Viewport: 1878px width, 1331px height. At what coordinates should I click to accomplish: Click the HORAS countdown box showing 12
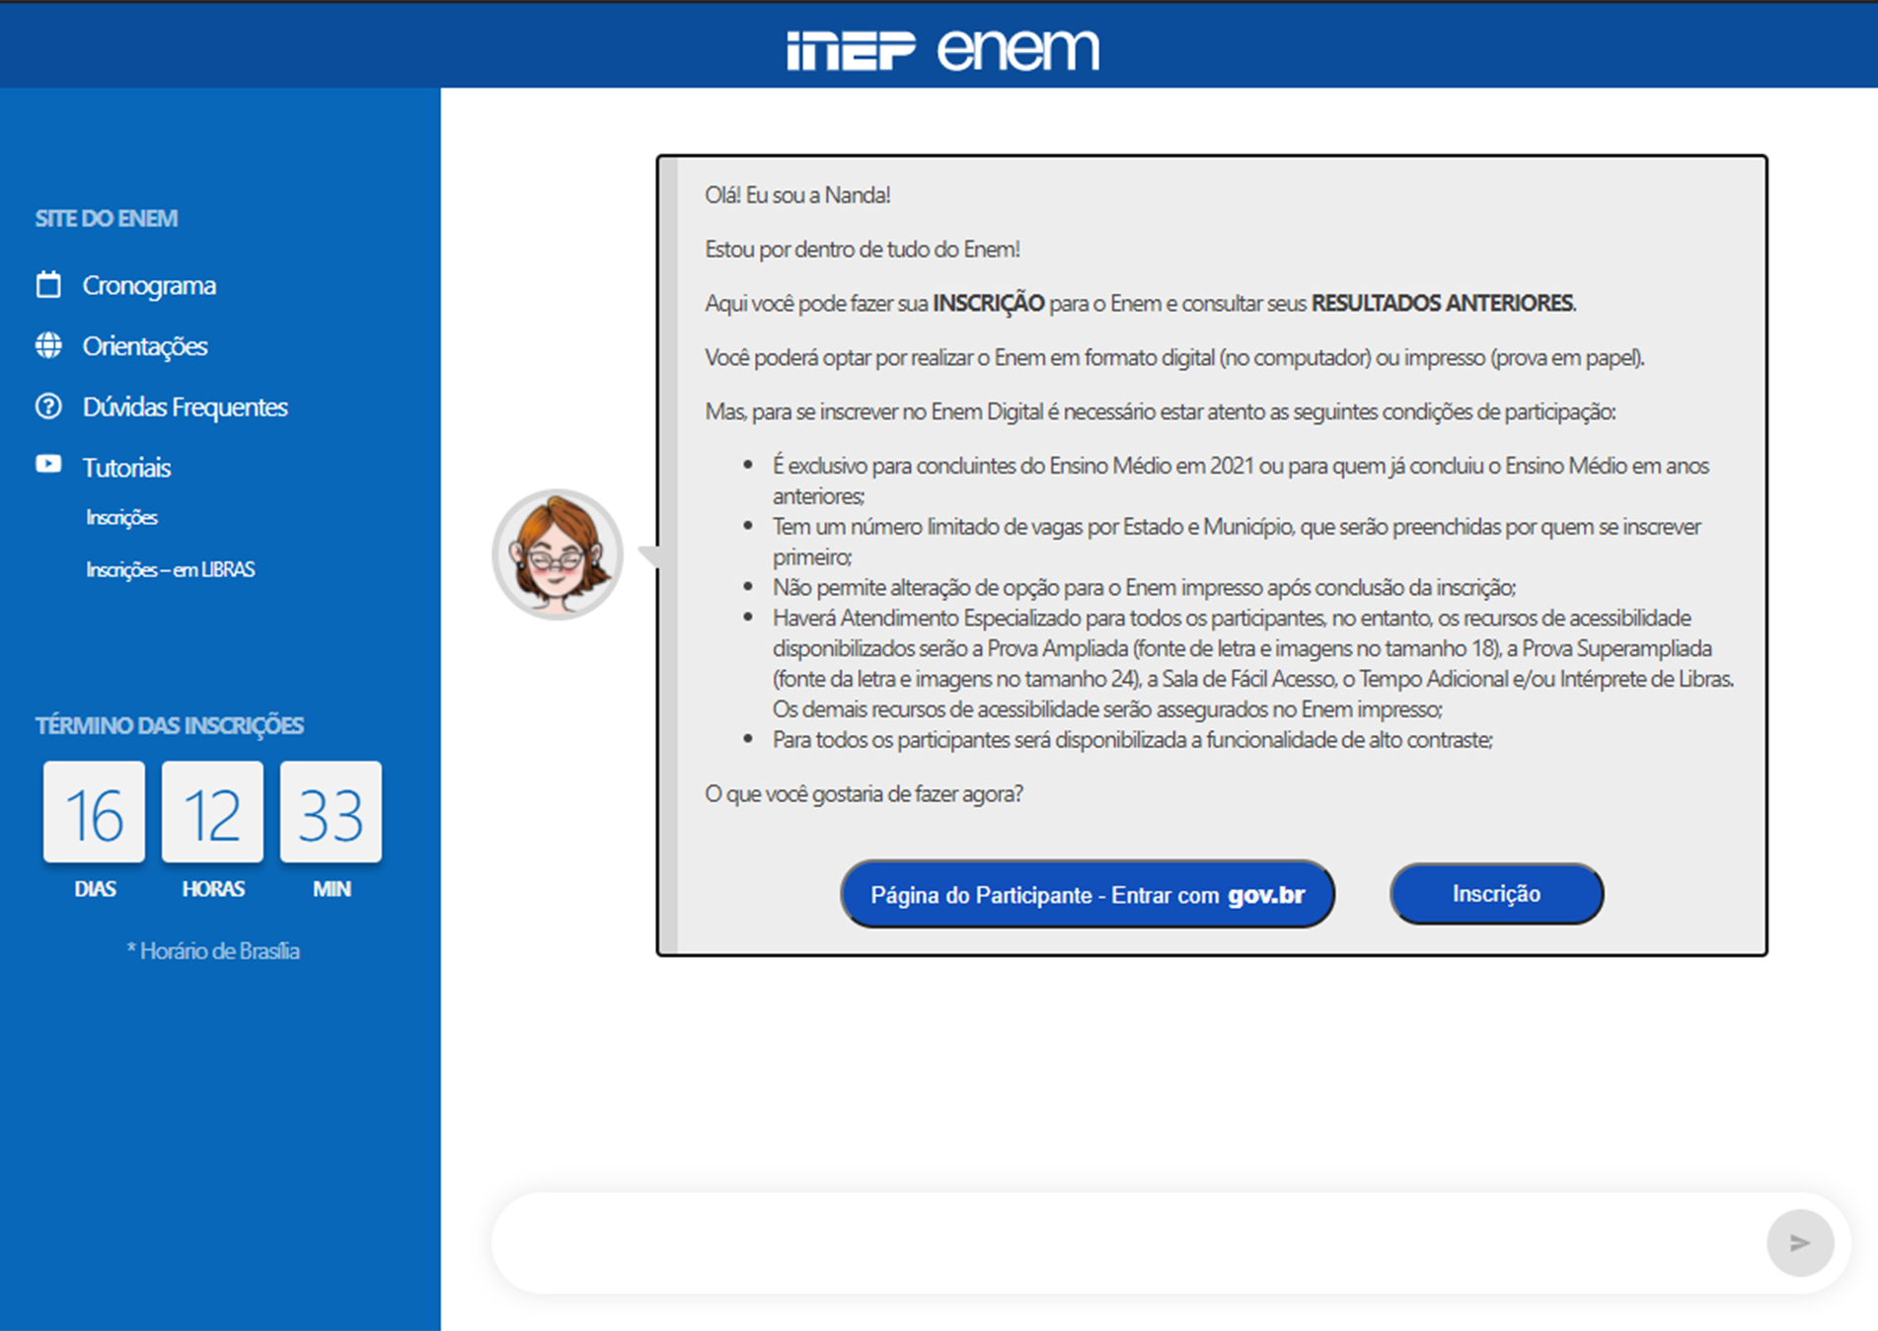213,812
